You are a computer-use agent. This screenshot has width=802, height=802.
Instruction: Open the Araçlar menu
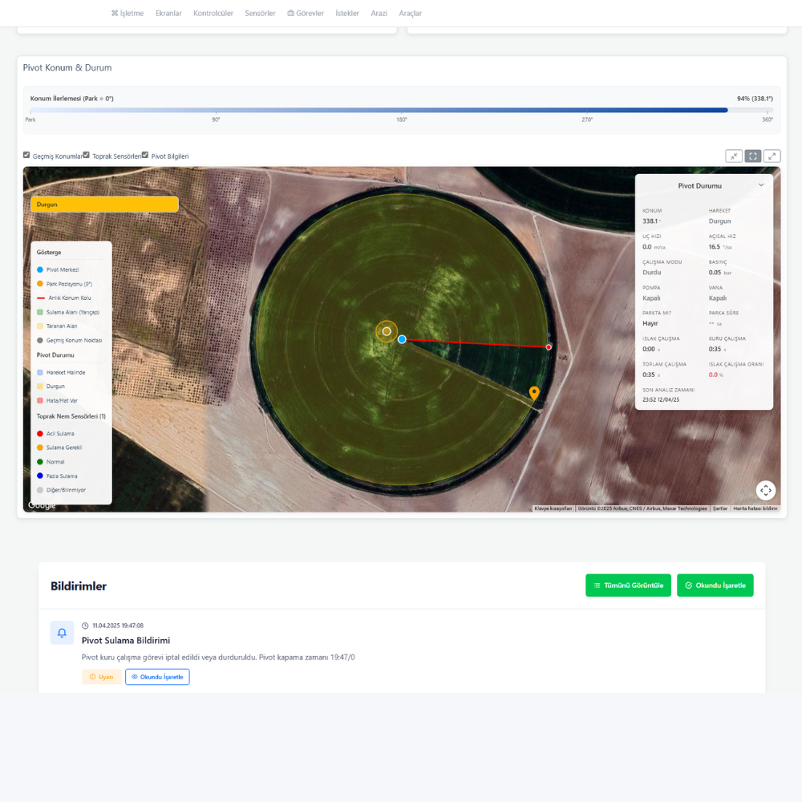click(x=410, y=13)
